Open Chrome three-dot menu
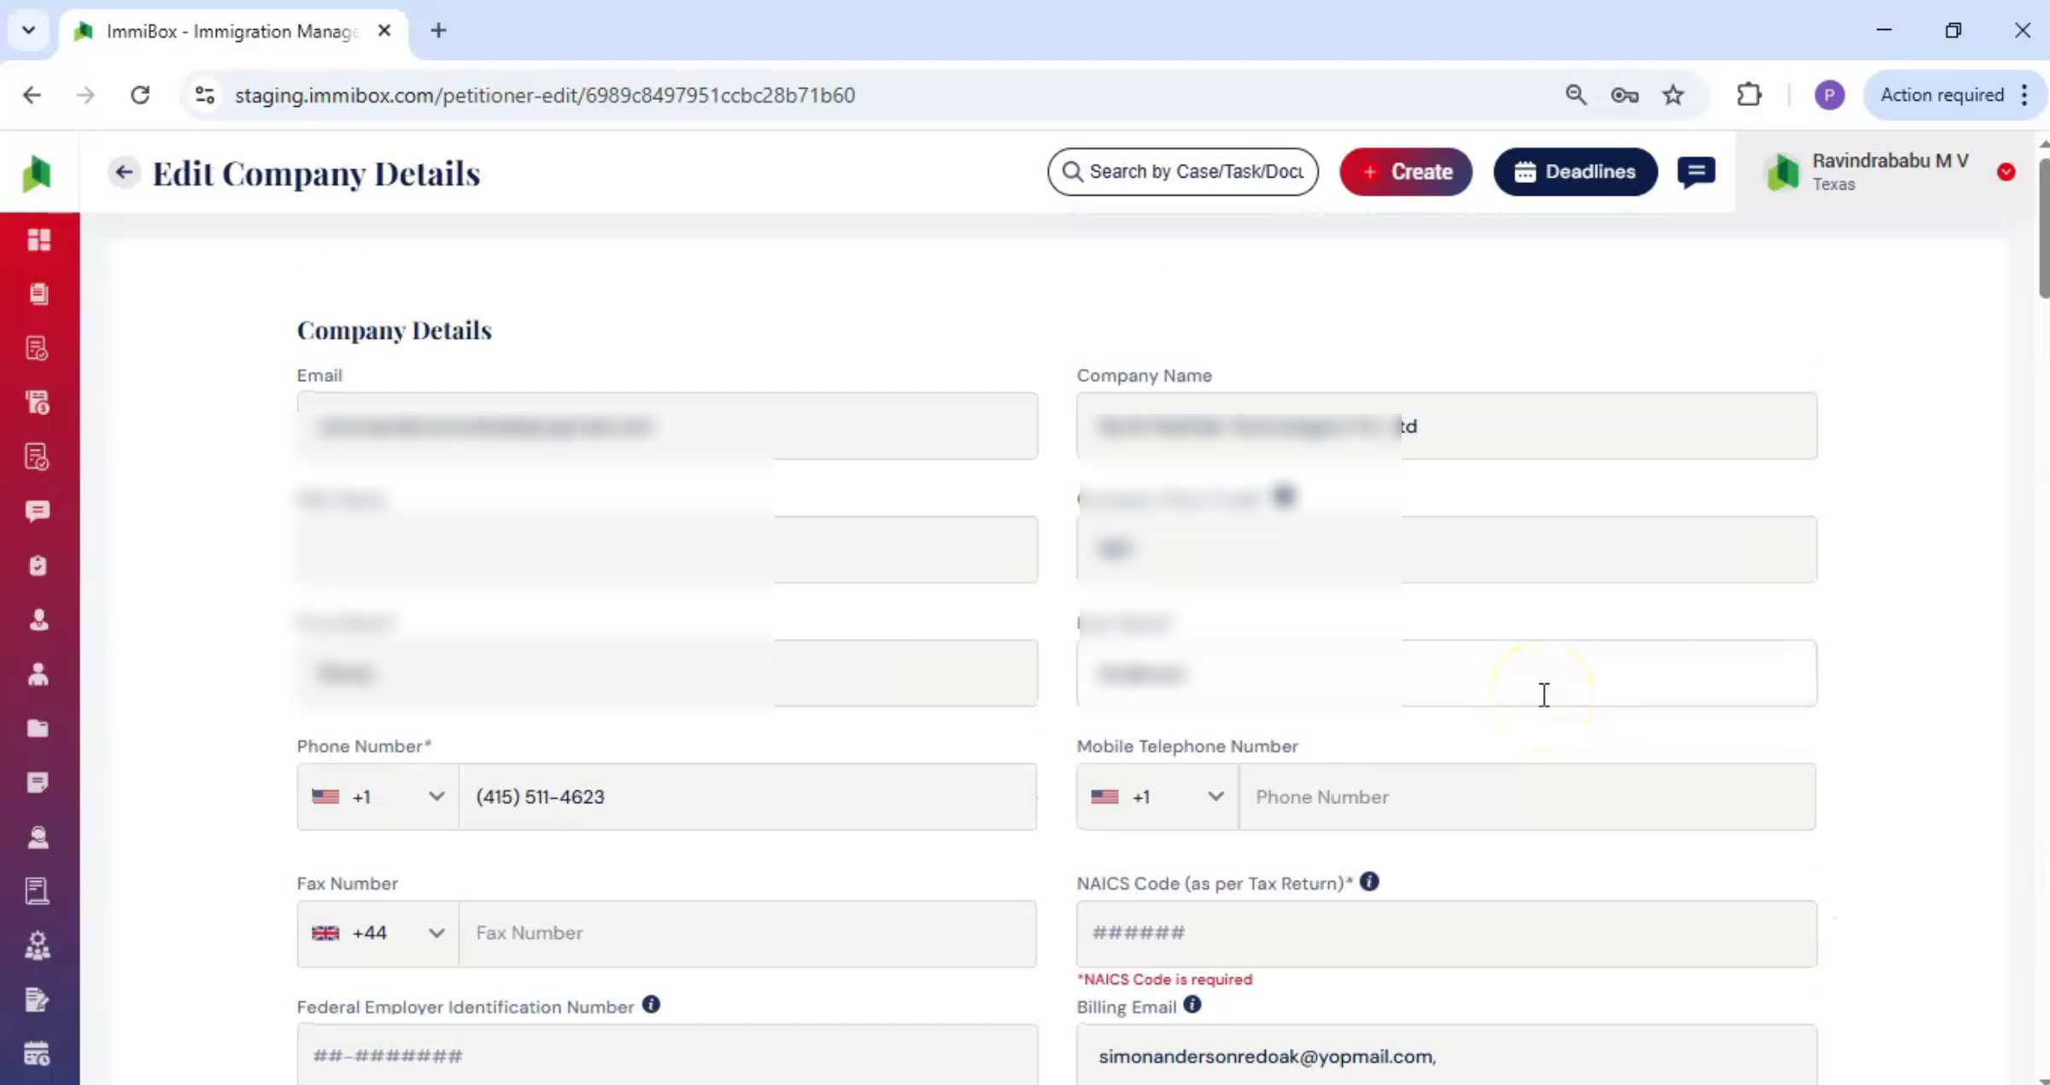 2024,95
